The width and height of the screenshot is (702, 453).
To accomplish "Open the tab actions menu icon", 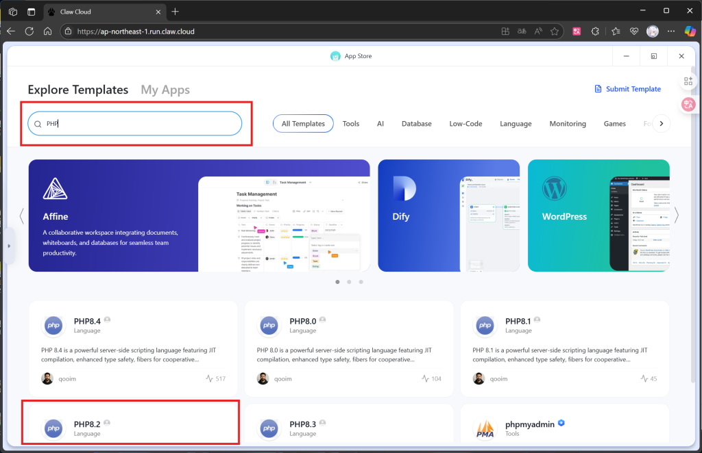I will click(x=31, y=12).
